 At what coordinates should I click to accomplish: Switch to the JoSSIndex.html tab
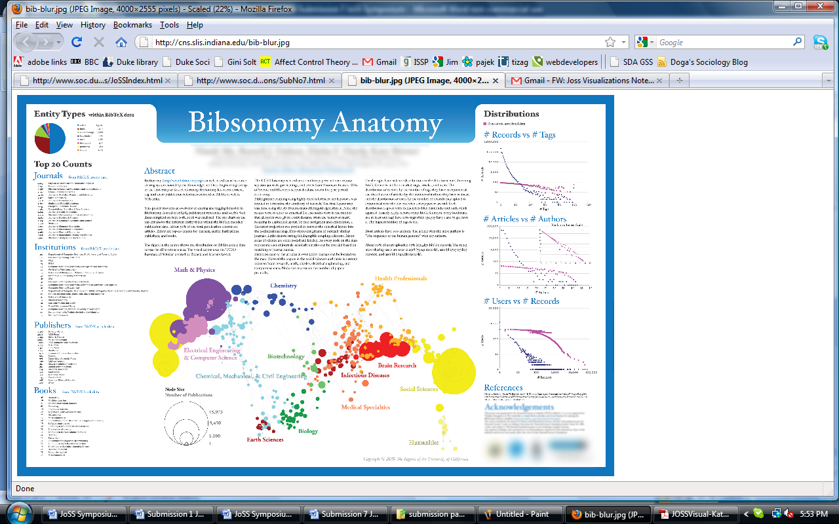[96, 81]
